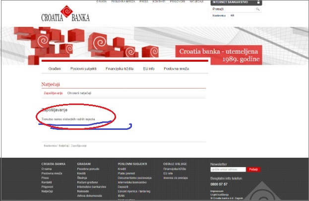Viewport: 309px width, 201px height.
Task: Open Krediti under footer Poslovni subjekti column
Action: [x=122, y=169]
